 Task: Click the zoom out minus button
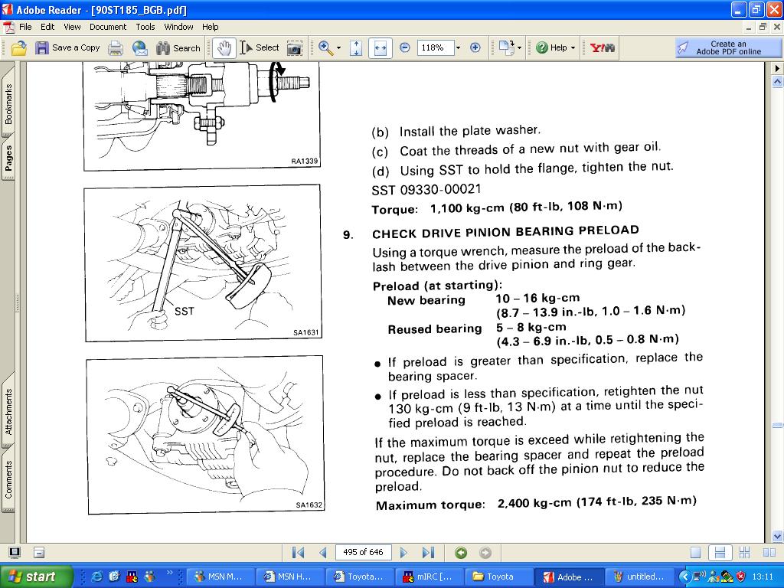405,47
